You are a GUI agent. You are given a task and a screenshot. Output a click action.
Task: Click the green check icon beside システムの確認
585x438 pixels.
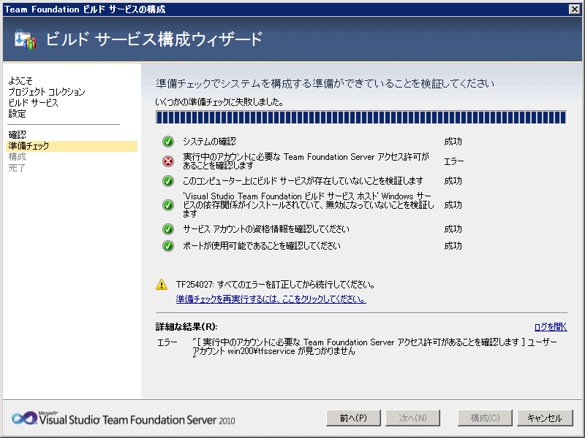[x=168, y=142]
